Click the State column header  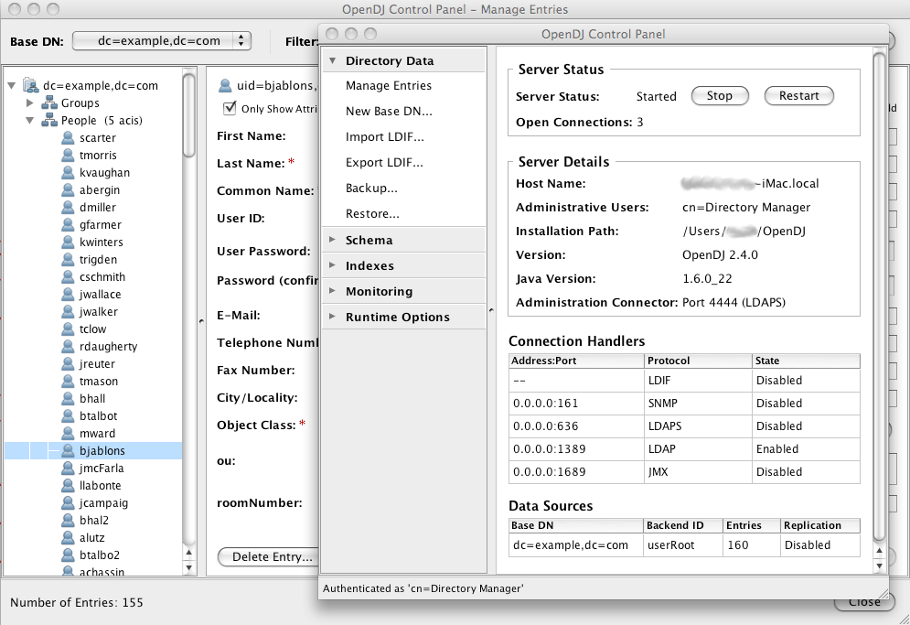[x=806, y=361]
